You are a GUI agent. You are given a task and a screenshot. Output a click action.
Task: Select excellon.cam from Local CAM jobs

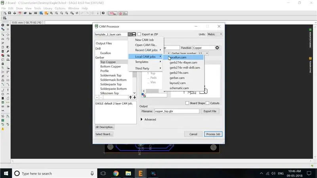[183, 57]
